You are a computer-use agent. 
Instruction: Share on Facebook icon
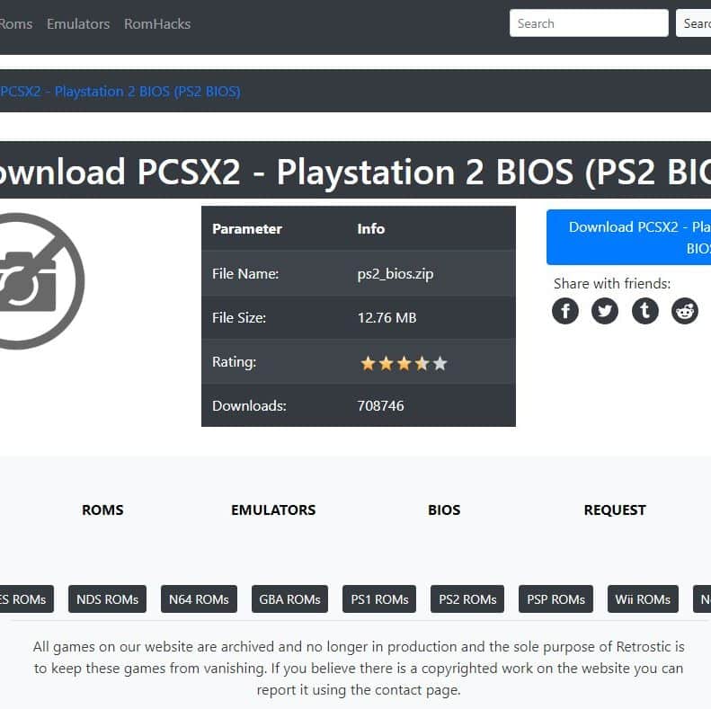565,311
